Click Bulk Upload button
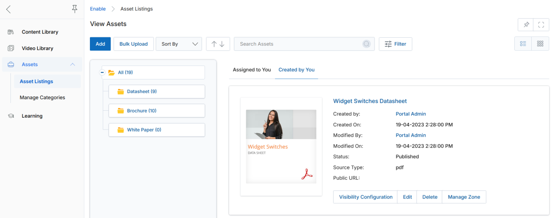Image resolution: width=553 pixels, height=218 pixels. pos(133,44)
